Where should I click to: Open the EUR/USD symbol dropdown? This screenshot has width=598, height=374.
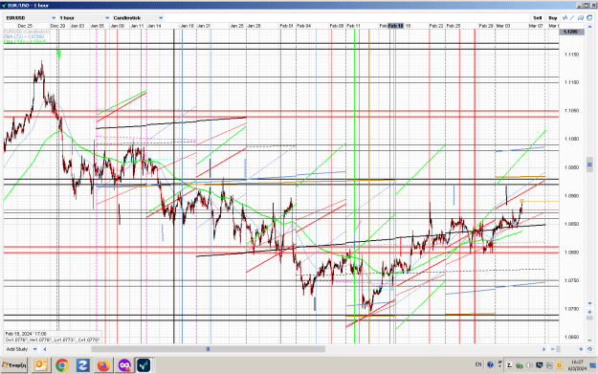click(x=31, y=18)
